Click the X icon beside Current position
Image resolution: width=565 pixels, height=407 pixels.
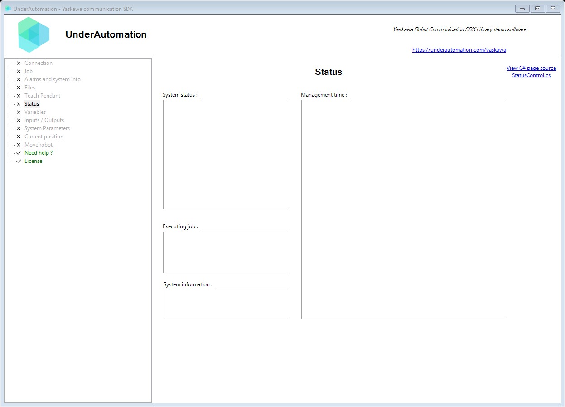coord(19,137)
